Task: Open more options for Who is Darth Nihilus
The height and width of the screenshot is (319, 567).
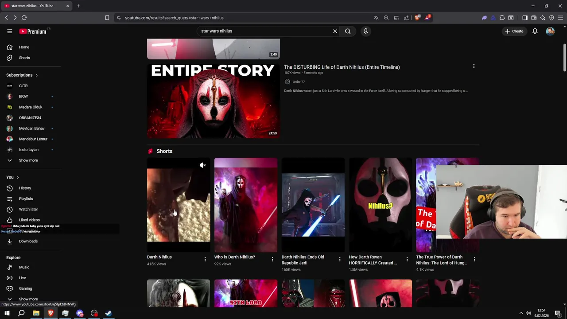Action: (272, 259)
